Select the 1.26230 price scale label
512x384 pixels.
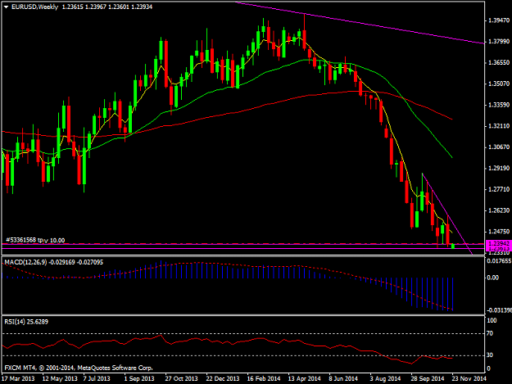(x=498, y=210)
